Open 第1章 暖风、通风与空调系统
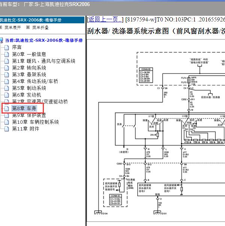 (43, 61)
